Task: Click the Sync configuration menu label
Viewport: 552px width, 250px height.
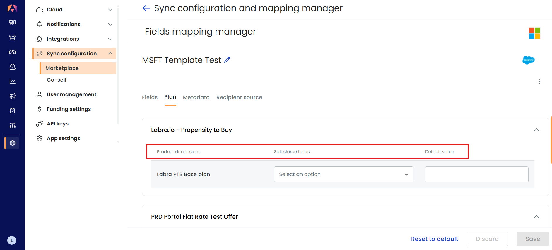Action: (72, 54)
